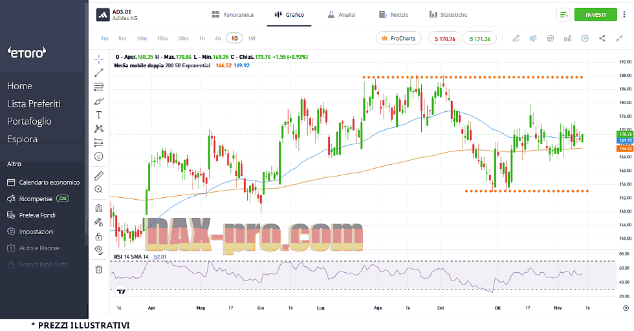Click the eToro logo

pos(27,52)
